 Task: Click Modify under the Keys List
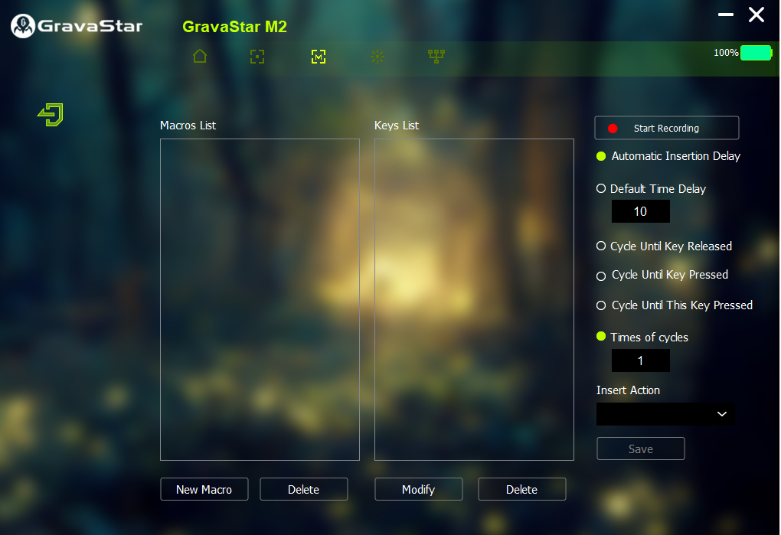click(x=418, y=490)
